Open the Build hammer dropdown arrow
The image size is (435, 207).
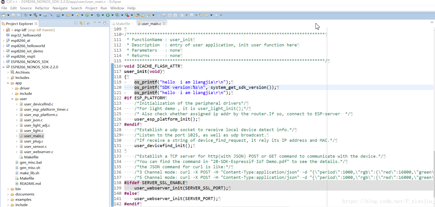40,15
